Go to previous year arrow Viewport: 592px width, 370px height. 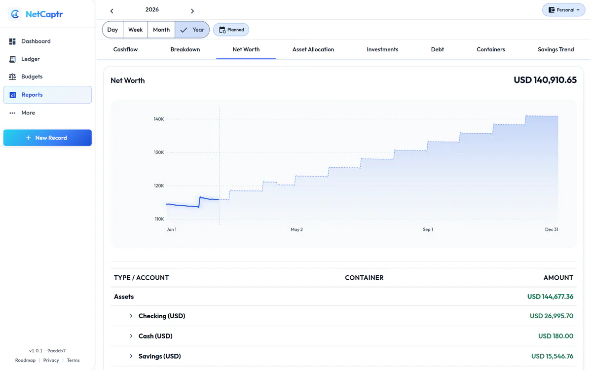coord(112,11)
